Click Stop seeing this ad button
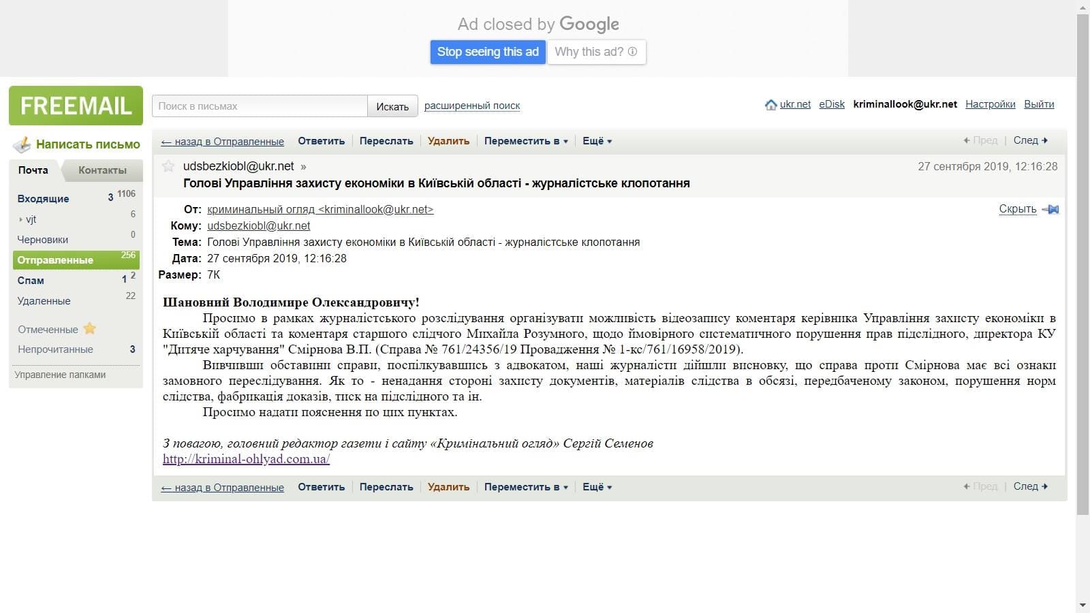The image size is (1090, 613). [x=488, y=52]
